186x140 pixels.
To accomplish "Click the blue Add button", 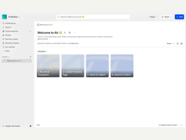I will [179, 17].
